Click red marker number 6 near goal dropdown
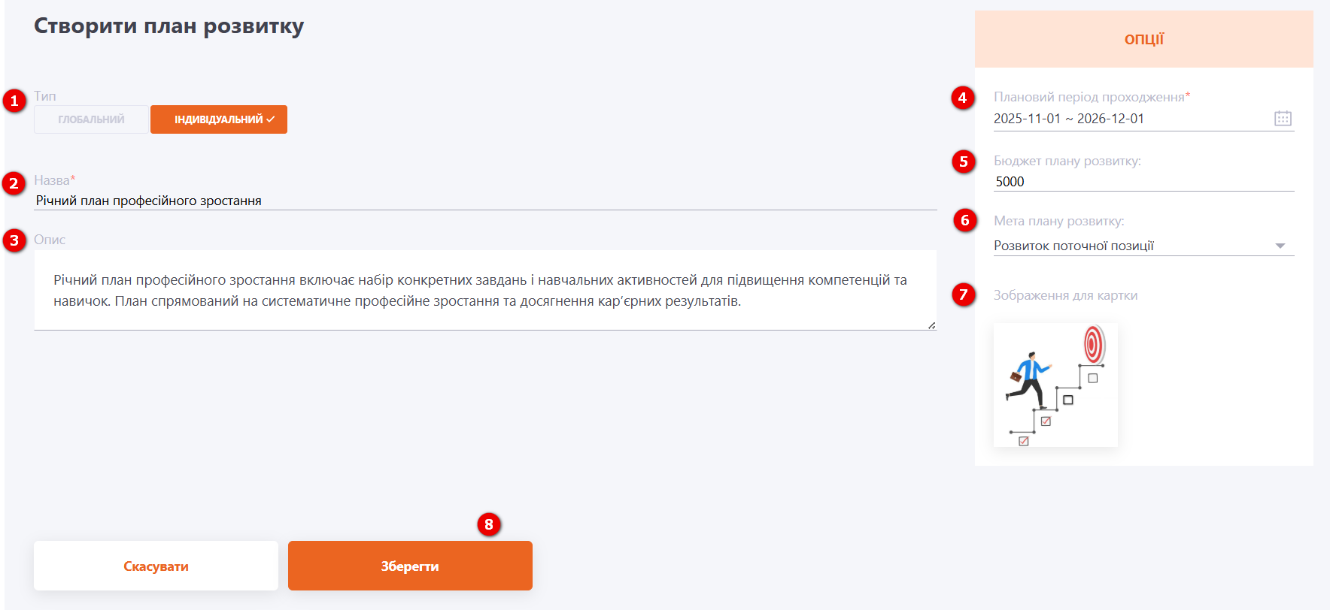The height and width of the screenshot is (610, 1330). tap(964, 220)
